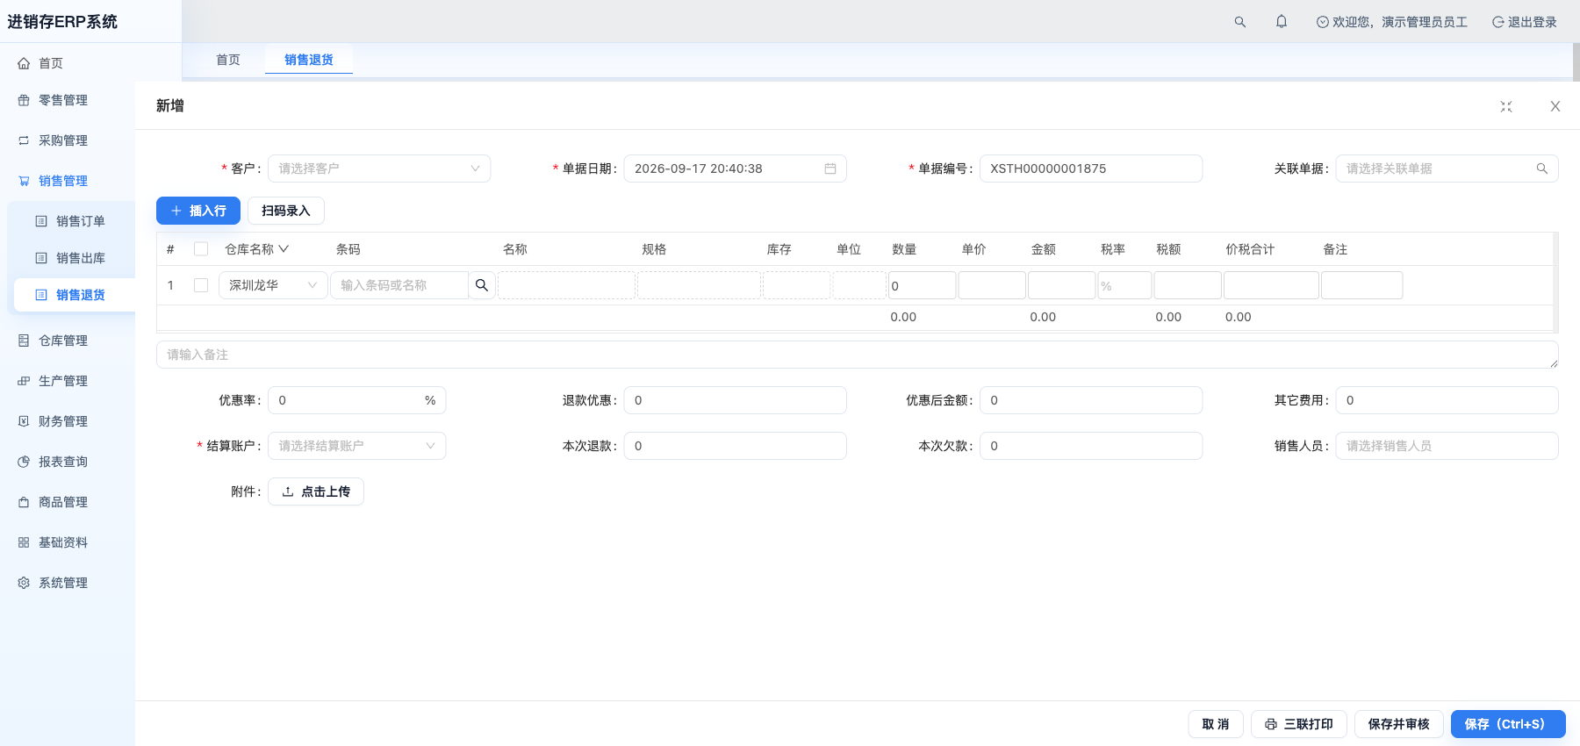Image resolution: width=1580 pixels, height=746 pixels.
Task: Click the 保存 (Ctrl+S) button
Action: [1508, 724]
